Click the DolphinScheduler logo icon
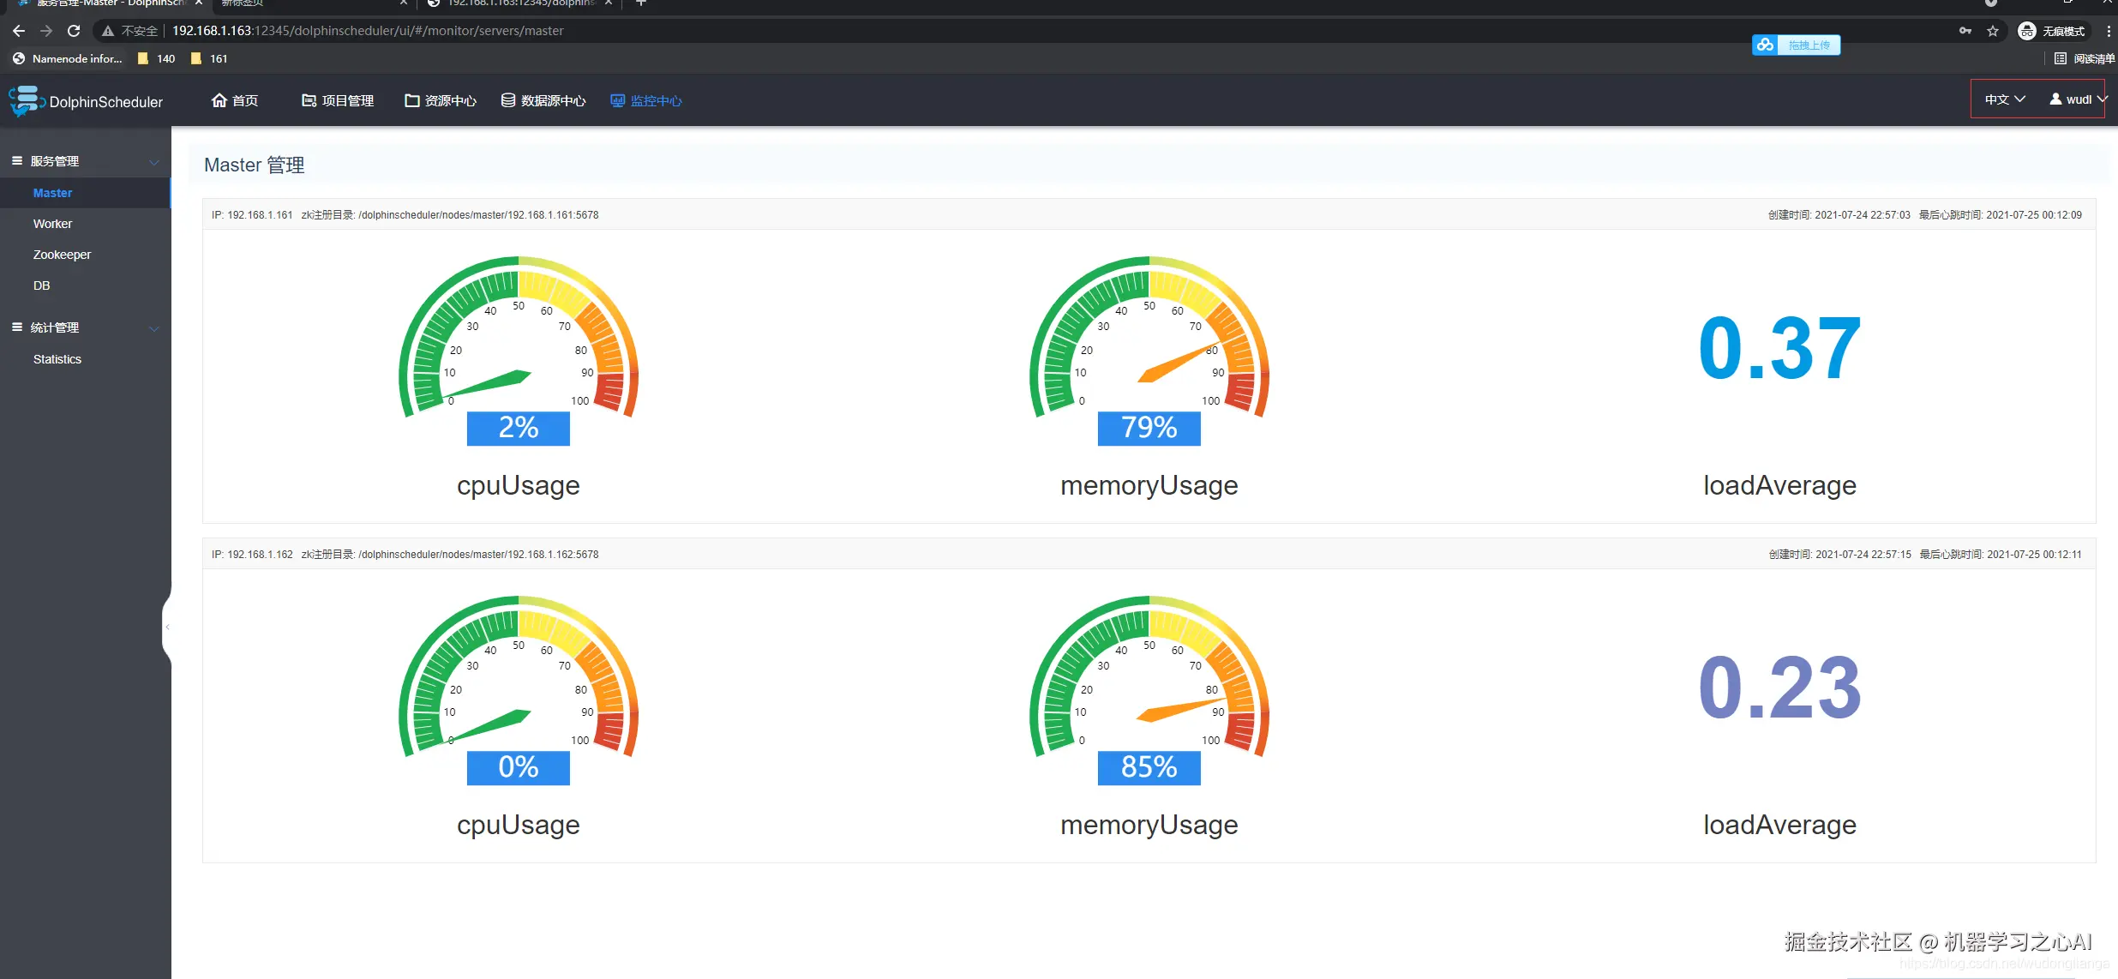This screenshot has width=2118, height=979. click(x=26, y=100)
